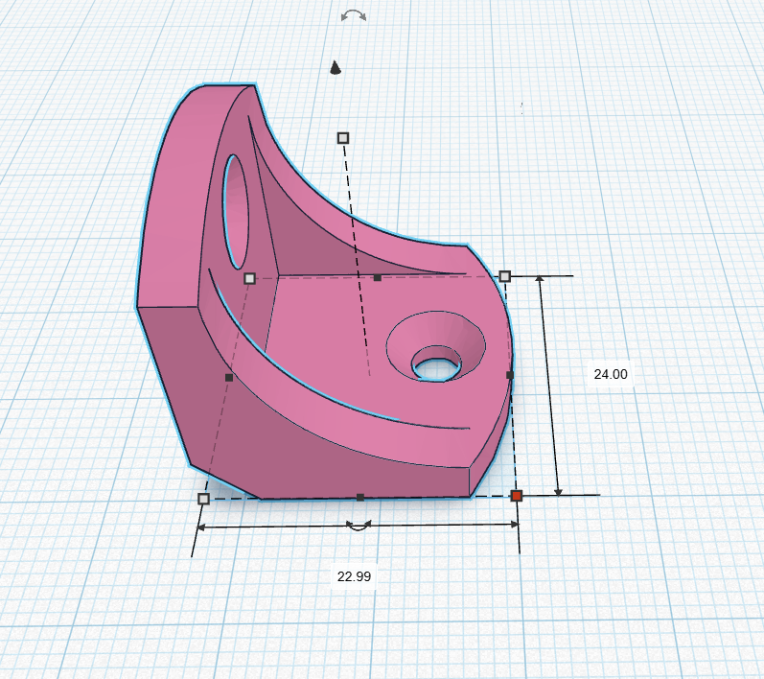This screenshot has width=764, height=679.
Task: Click the 24.00 dimension value
Action: coord(611,374)
